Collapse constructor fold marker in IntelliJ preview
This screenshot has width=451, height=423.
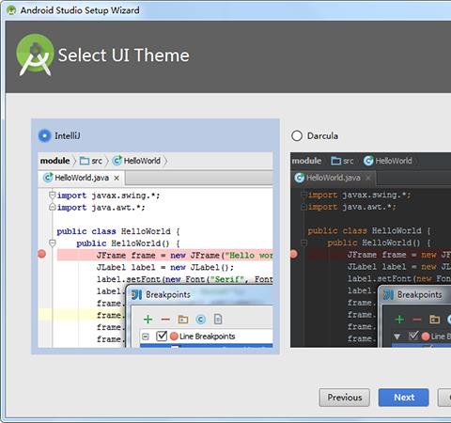click(x=53, y=243)
